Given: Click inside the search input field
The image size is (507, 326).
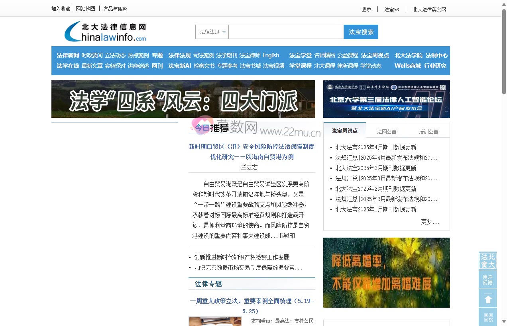Looking at the screenshot, I should (286, 32).
